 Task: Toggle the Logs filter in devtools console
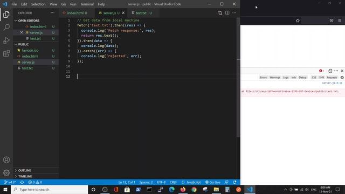coord(286,78)
